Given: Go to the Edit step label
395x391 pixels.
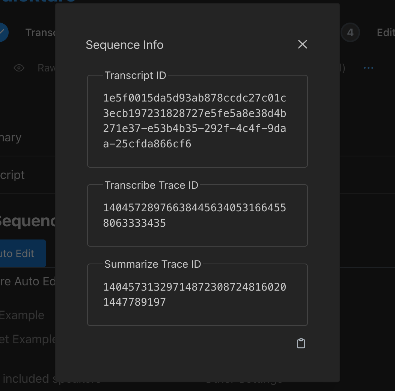Looking at the screenshot, I should 386,33.
